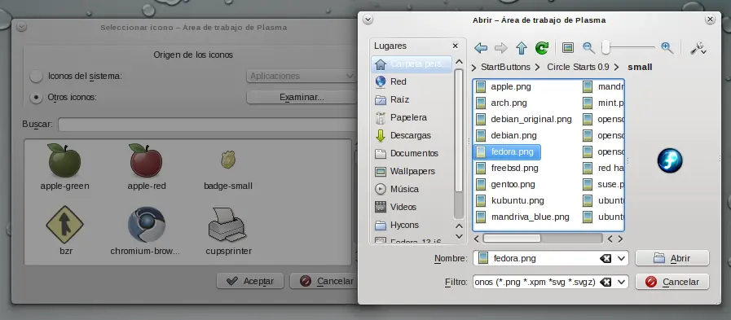Open the Aplicaciones category dropdown
The width and height of the screenshot is (731, 320).
(x=302, y=76)
